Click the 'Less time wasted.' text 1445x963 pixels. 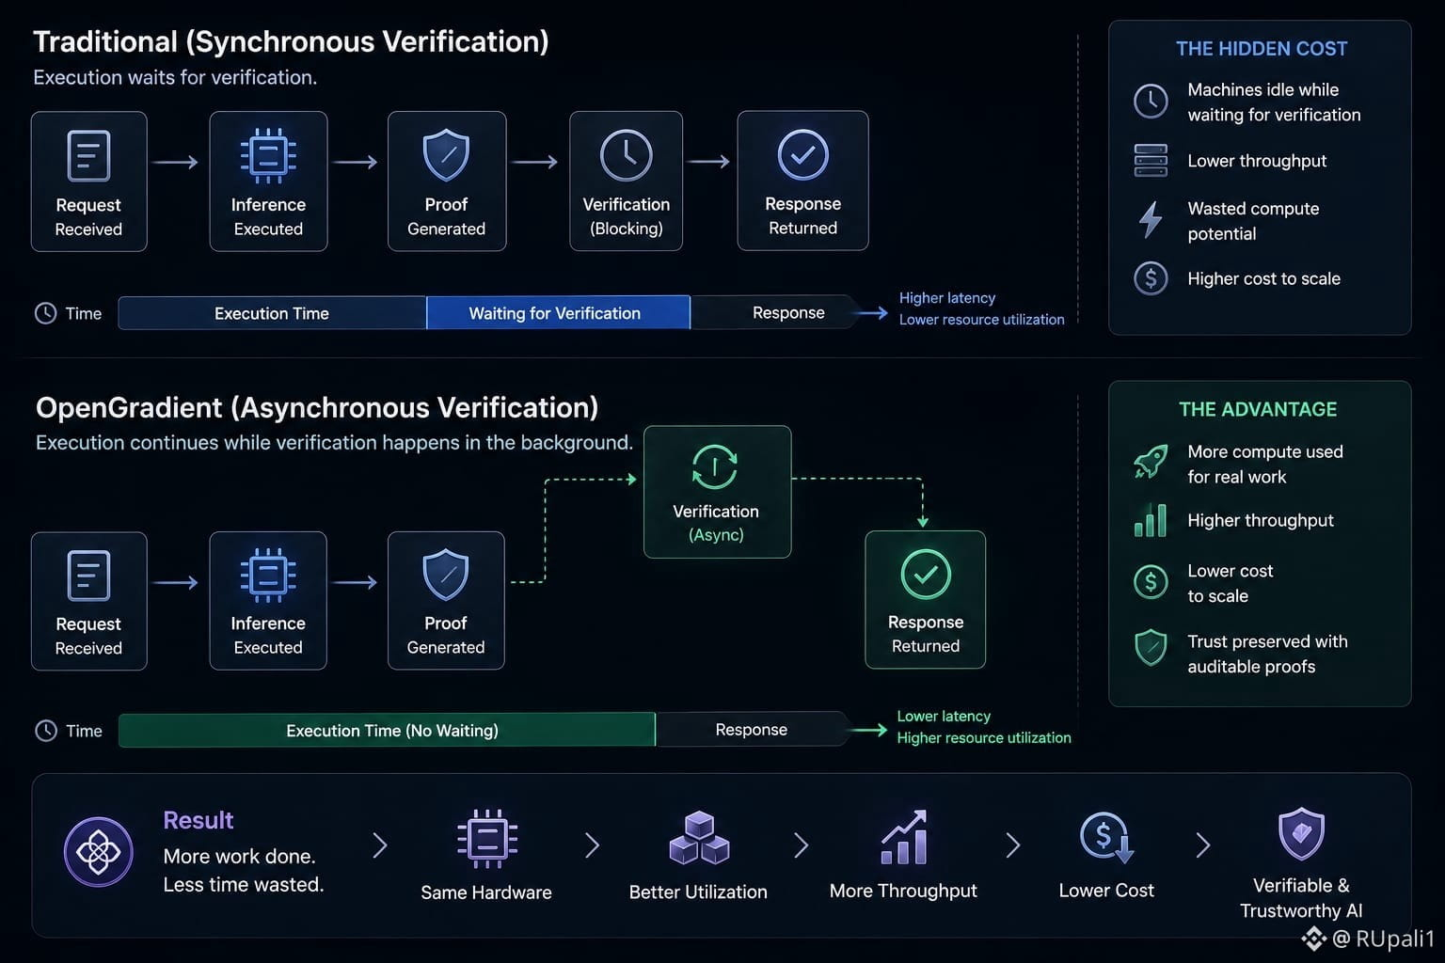pyautogui.click(x=243, y=884)
